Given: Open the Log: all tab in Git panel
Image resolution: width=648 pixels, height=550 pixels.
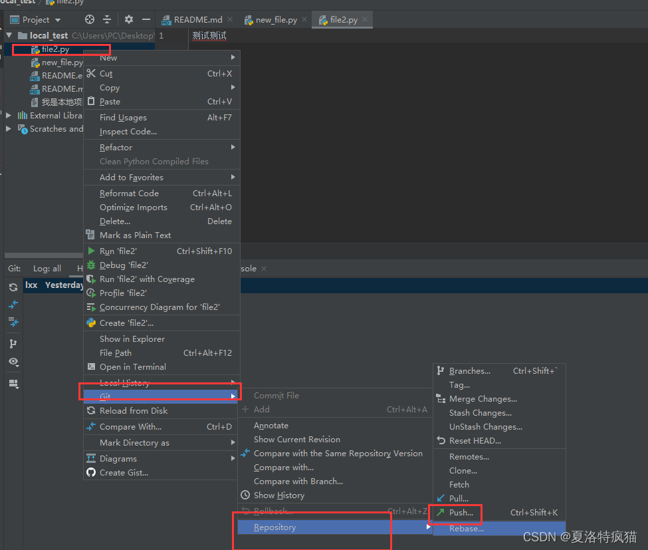Looking at the screenshot, I should (x=47, y=269).
